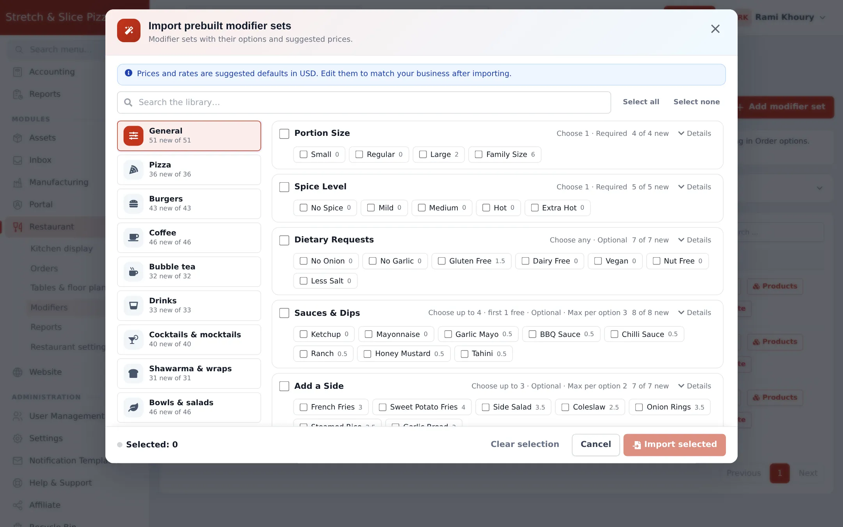Click the search magnifier icon in library search
Screen dimensions: 843x527
click(128, 102)
